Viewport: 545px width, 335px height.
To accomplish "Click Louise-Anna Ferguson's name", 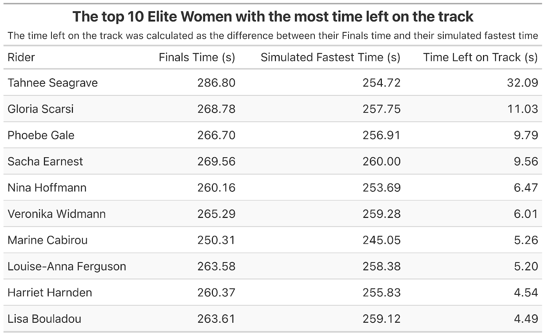I will point(67,266).
